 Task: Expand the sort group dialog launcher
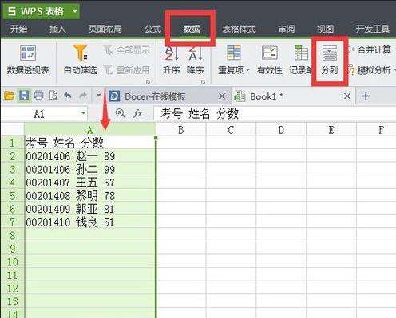coord(204,81)
